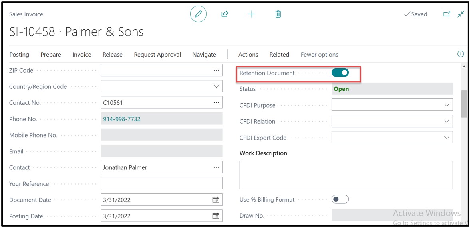The height and width of the screenshot is (228, 471).
Task: Open the Request Approval menu
Action: pyautogui.click(x=157, y=55)
